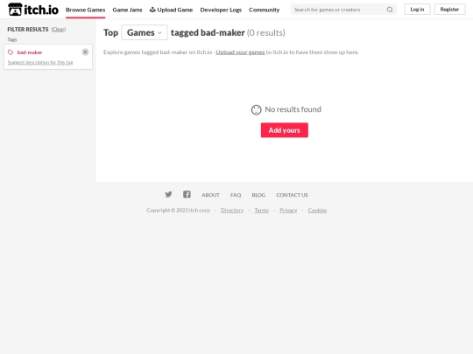Click the No results smiley face icon
The image size is (473, 354).
(x=256, y=109)
